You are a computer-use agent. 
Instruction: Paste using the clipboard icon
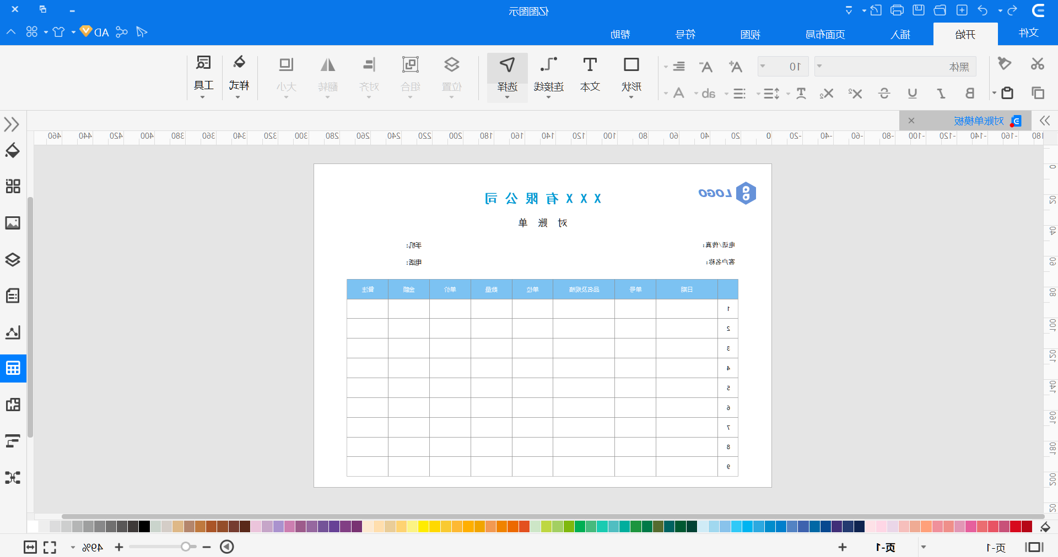point(1007,93)
